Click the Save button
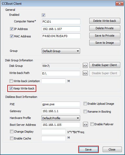 [x=88, y=149]
